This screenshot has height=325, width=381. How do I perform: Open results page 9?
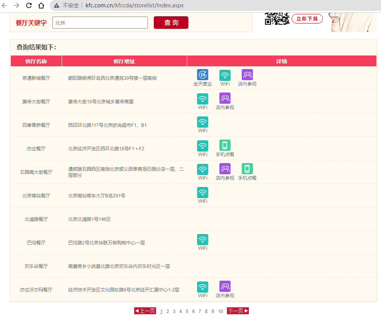tap(213, 312)
